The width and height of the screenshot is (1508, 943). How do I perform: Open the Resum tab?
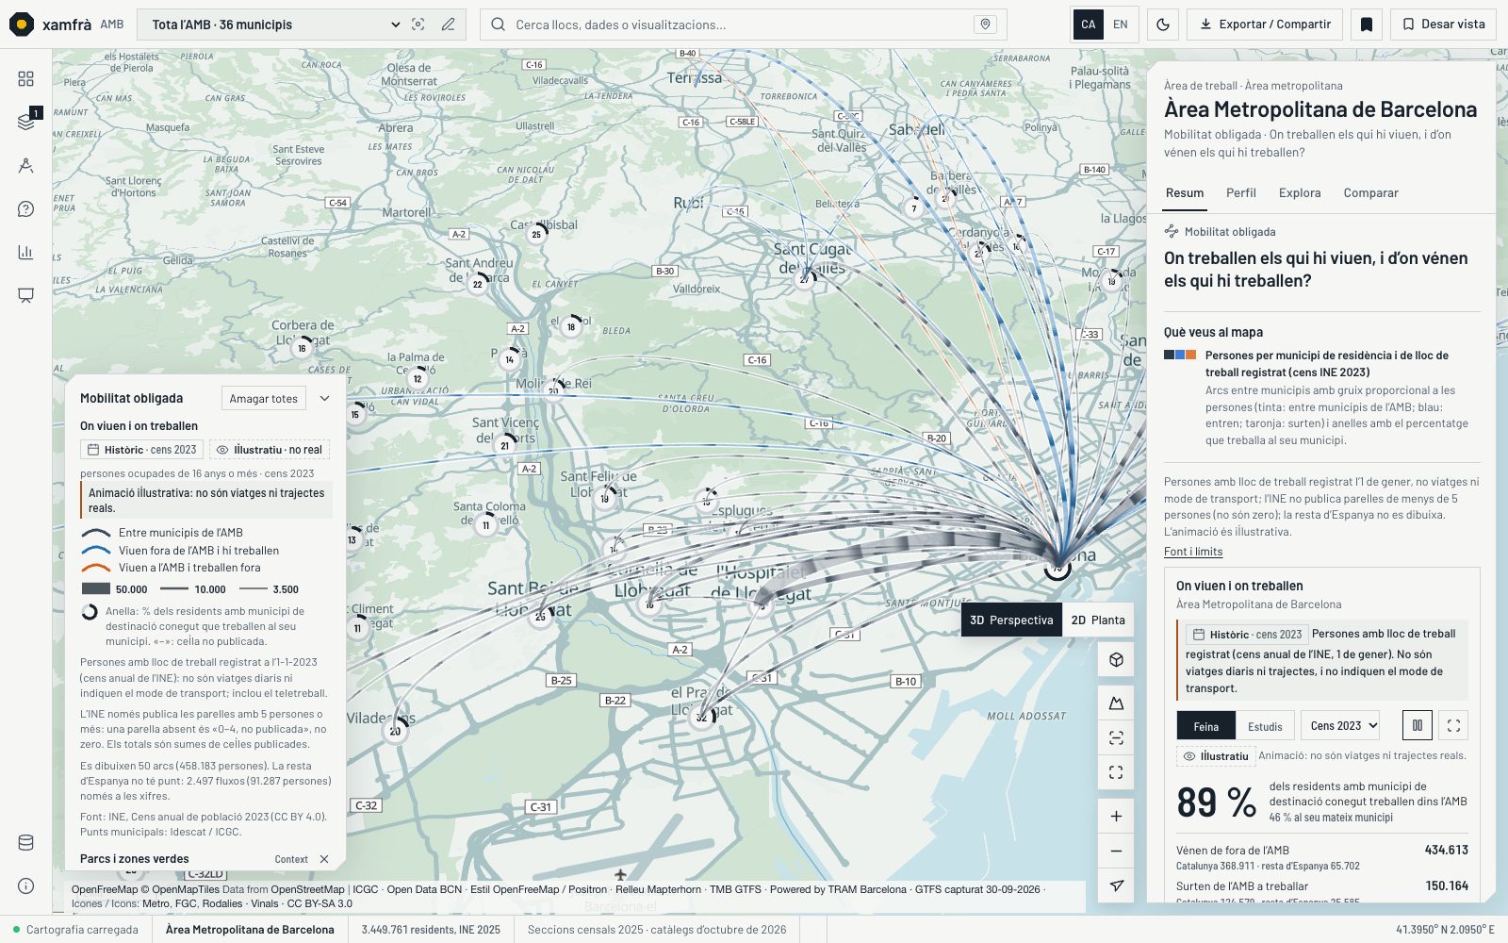[1185, 193]
